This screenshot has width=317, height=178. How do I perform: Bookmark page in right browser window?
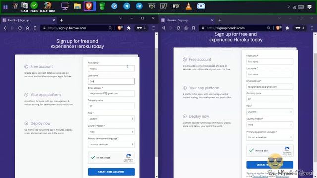tap(194, 28)
